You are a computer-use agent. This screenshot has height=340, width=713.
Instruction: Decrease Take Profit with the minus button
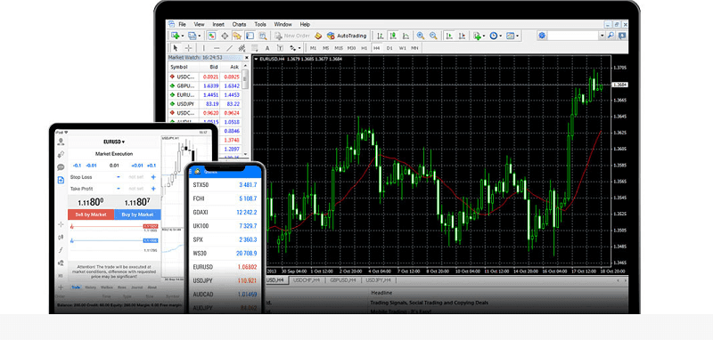(x=119, y=188)
